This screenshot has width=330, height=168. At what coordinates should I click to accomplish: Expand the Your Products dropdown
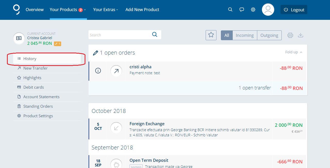(x=68, y=10)
